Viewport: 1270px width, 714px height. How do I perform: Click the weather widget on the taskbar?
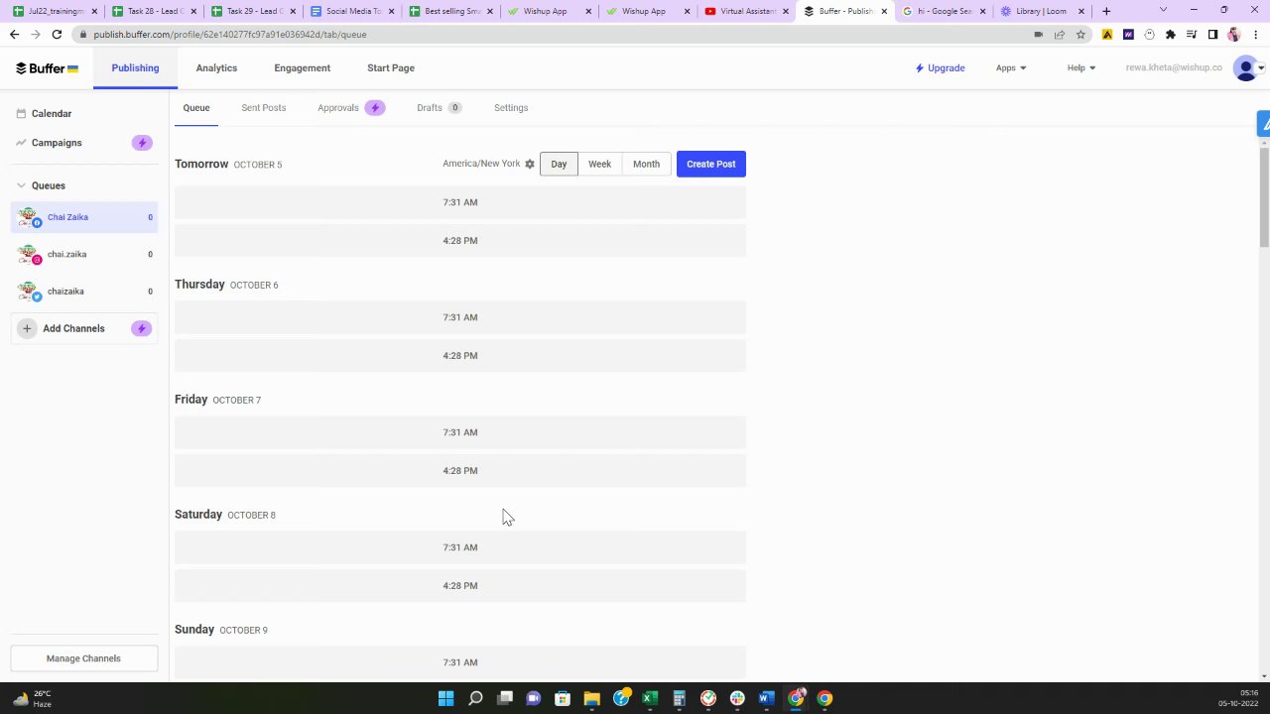32,698
